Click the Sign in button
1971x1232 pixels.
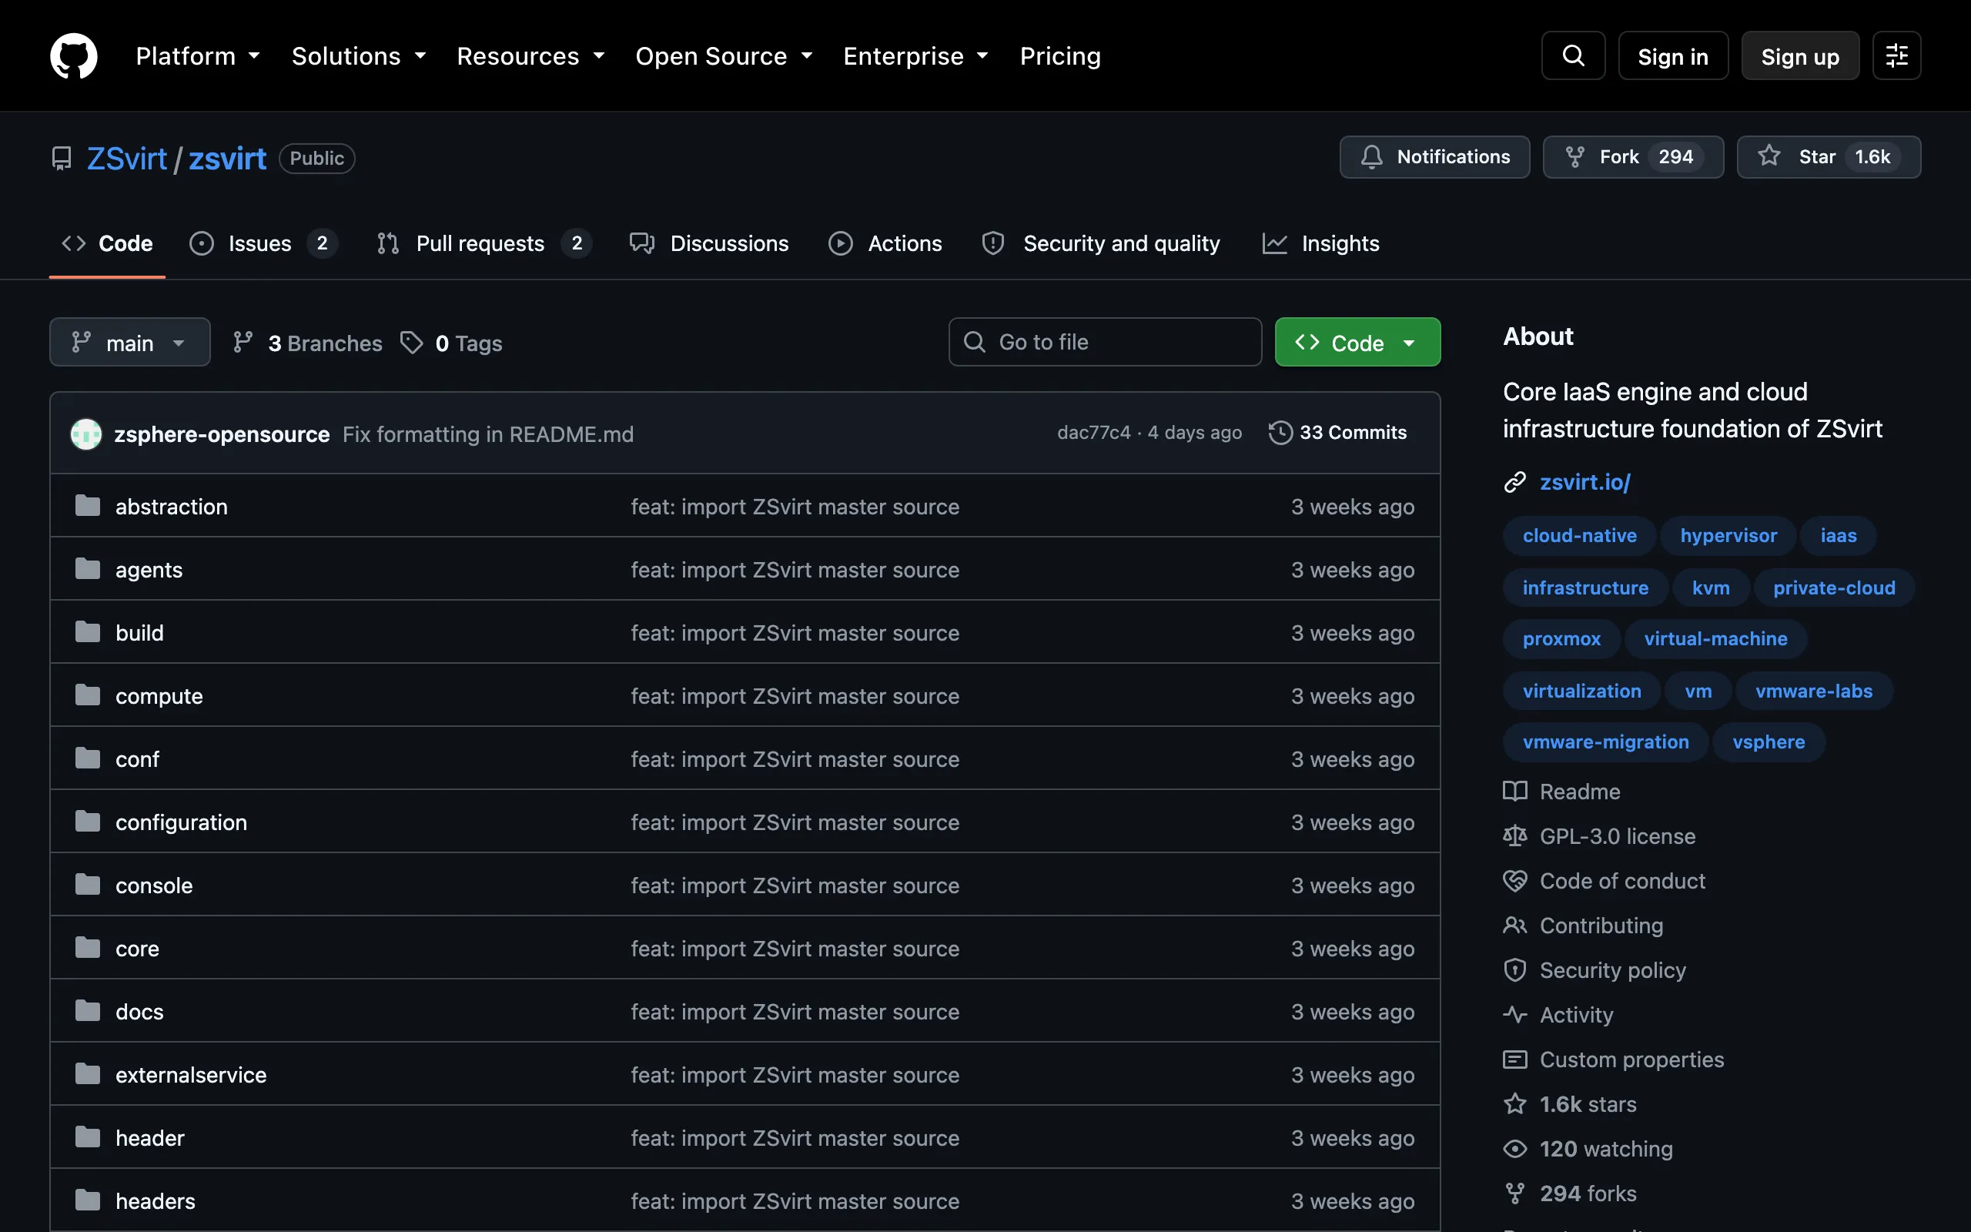[x=1673, y=55]
